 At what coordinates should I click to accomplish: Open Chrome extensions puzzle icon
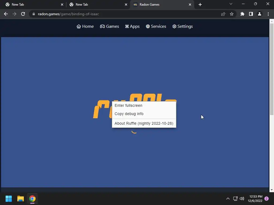click(242, 14)
